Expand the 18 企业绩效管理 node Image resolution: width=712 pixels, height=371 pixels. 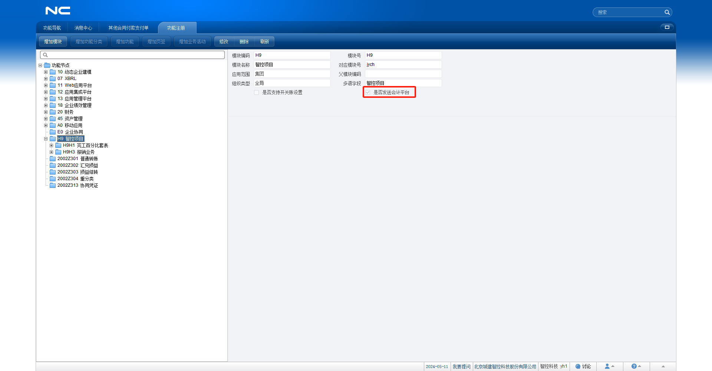pos(46,105)
